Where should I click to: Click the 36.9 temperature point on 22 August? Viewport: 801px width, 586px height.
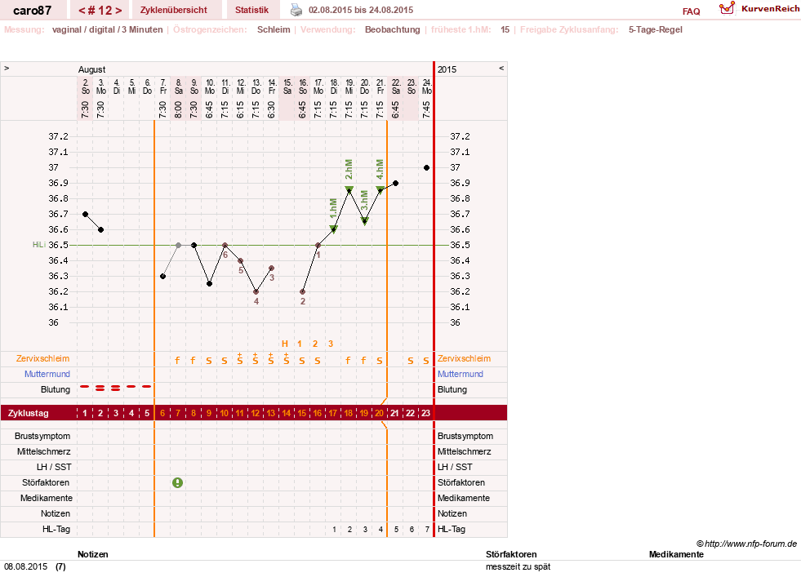[396, 183]
